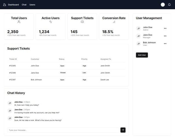The height and width of the screenshot is (140, 175).
Task: Click the white user avatar circle
Action: pyautogui.click(x=163, y=5)
